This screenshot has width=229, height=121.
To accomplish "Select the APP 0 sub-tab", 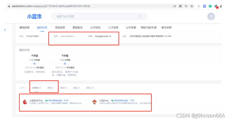I will (23, 88).
